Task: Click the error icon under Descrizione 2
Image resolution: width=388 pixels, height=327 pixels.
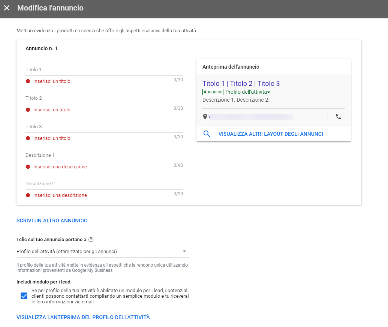Action: (28, 195)
